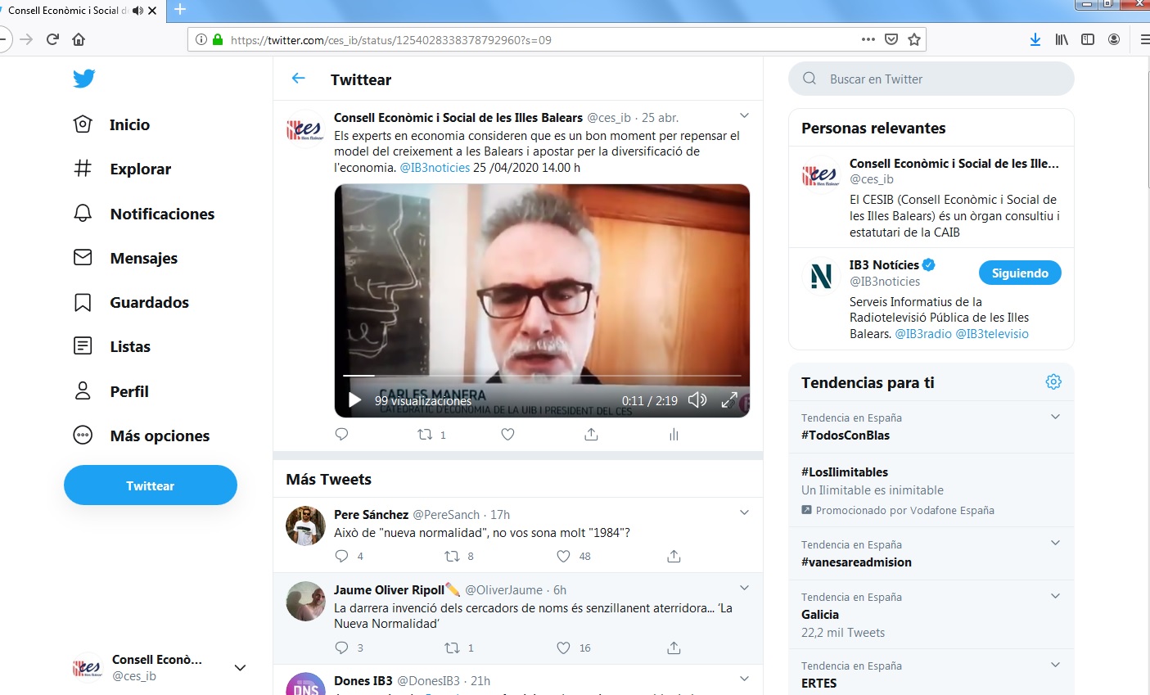Viewport: 1150px width, 695px height.
Task: Mute the tab audio icon
Action: click(138, 11)
